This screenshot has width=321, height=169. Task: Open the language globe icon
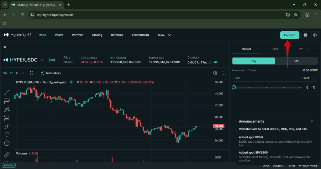click(x=305, y=35)
